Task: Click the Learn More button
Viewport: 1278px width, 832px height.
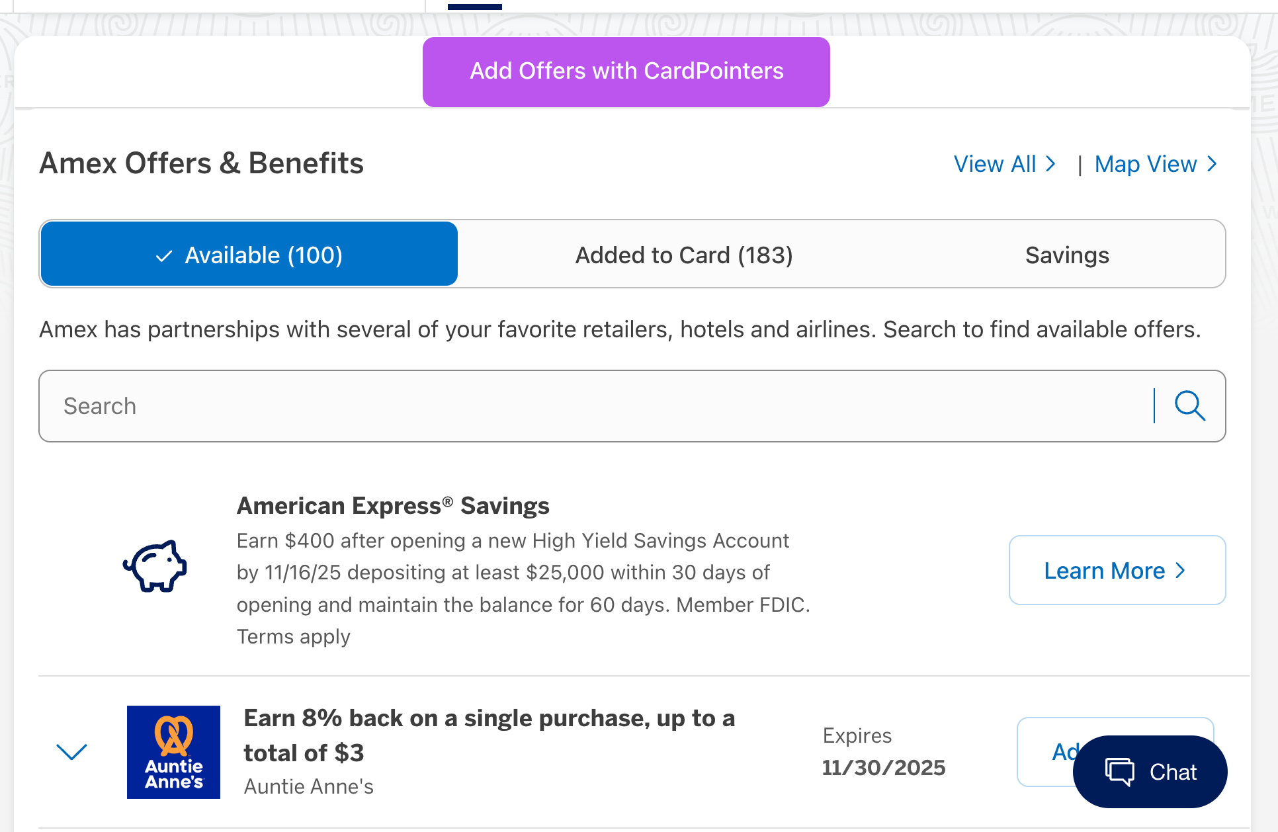Action: tap(1117, 570)
